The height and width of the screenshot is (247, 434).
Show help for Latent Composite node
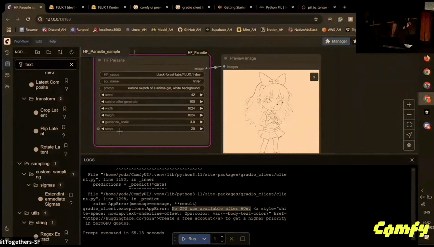66,89
